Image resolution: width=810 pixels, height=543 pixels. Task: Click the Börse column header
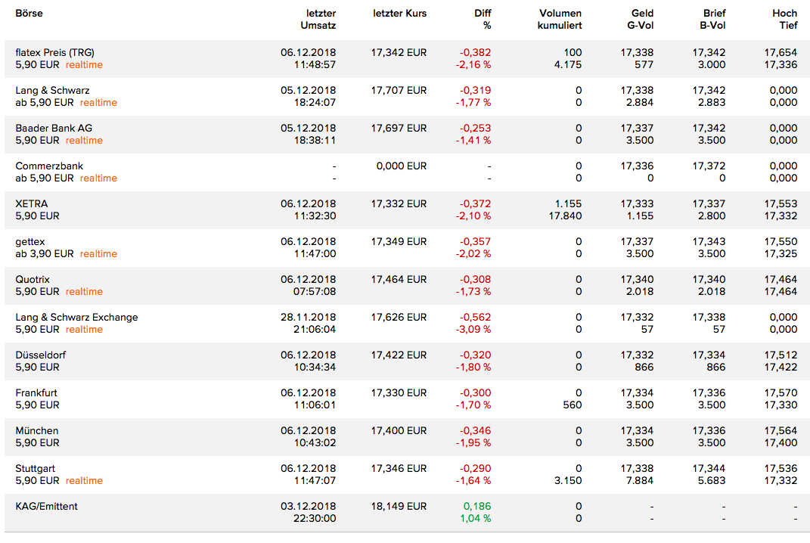(x=29, y=14)
